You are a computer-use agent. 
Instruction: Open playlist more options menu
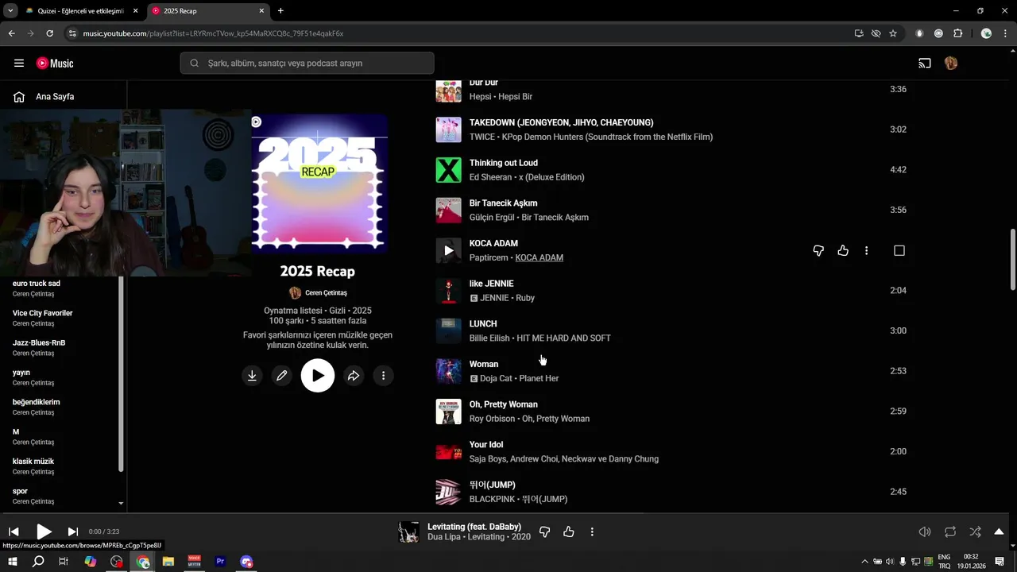[384, 376]
